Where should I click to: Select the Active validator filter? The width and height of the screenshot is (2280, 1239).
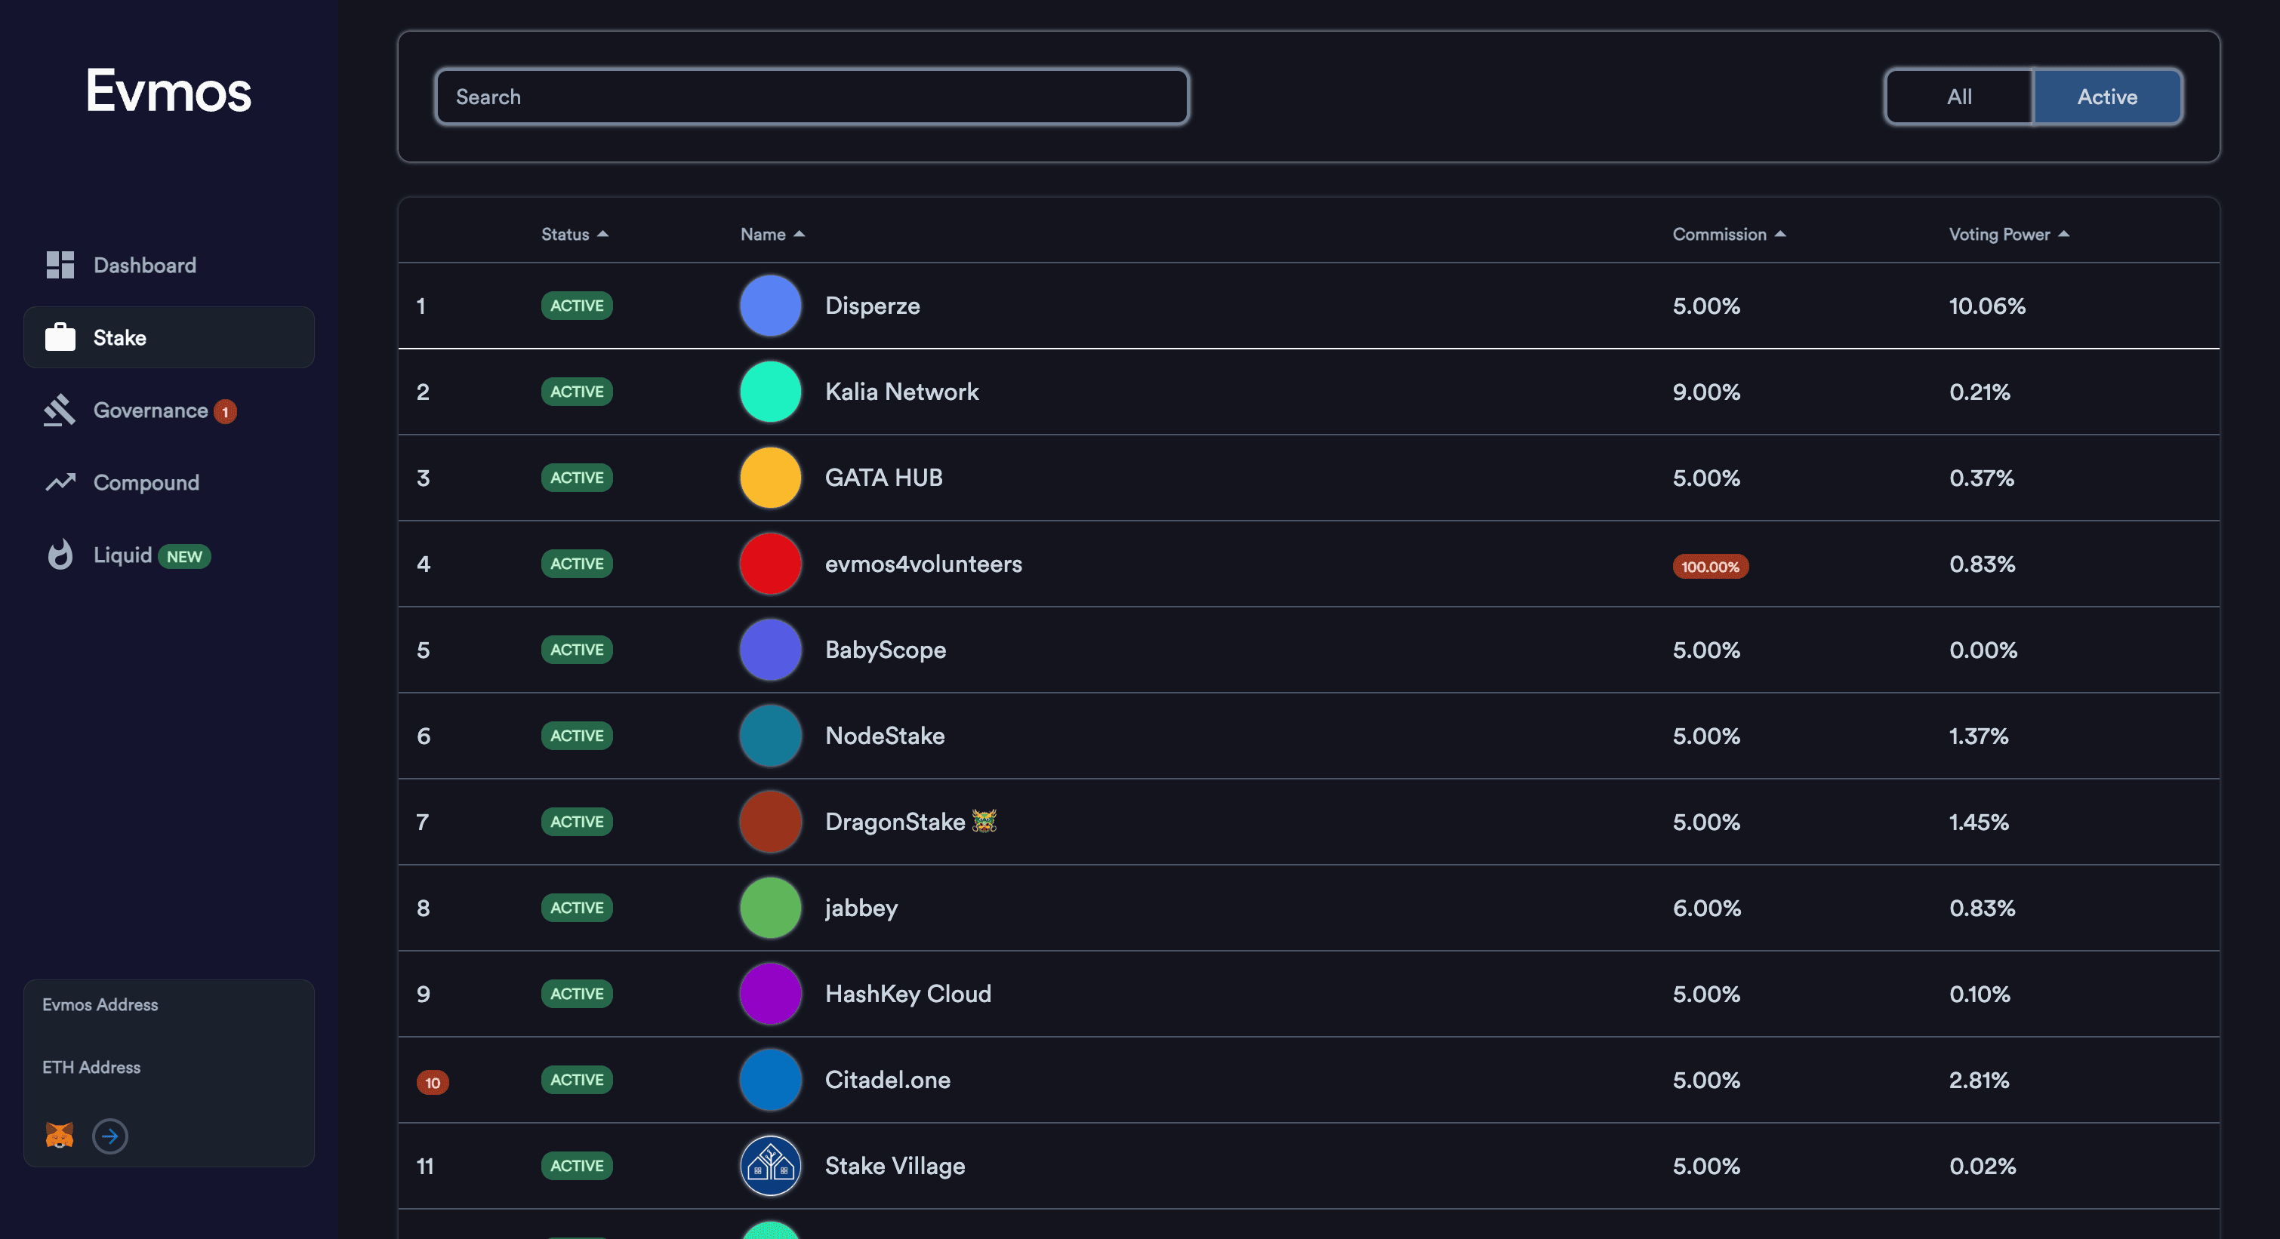2106,97
